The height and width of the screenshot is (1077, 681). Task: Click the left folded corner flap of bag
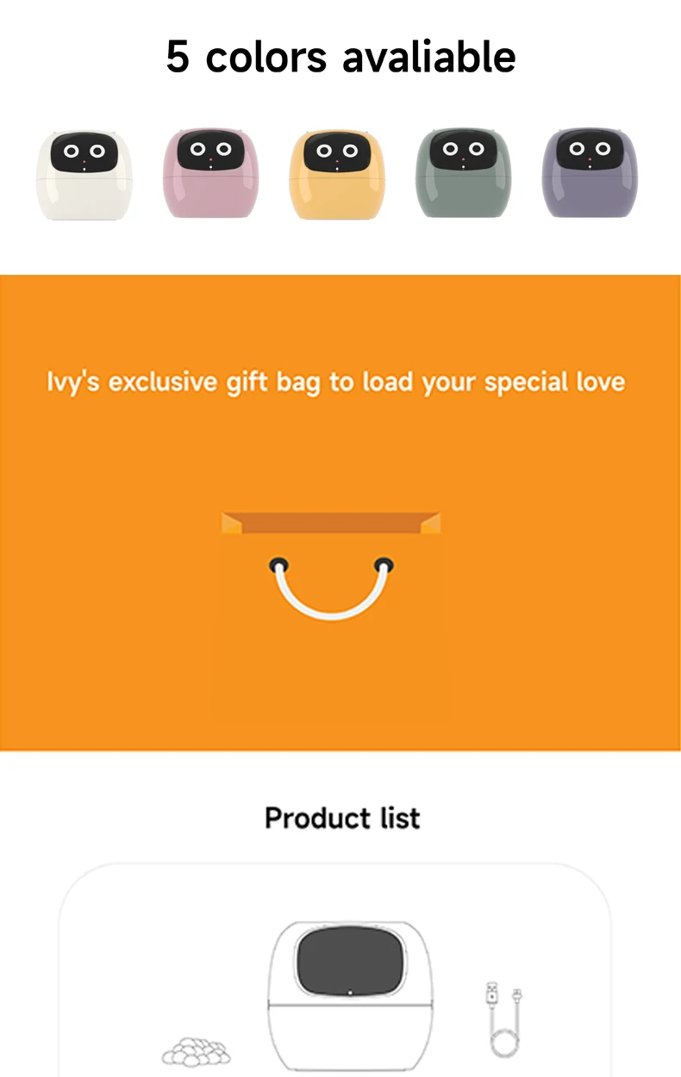(x=229, y=523)
